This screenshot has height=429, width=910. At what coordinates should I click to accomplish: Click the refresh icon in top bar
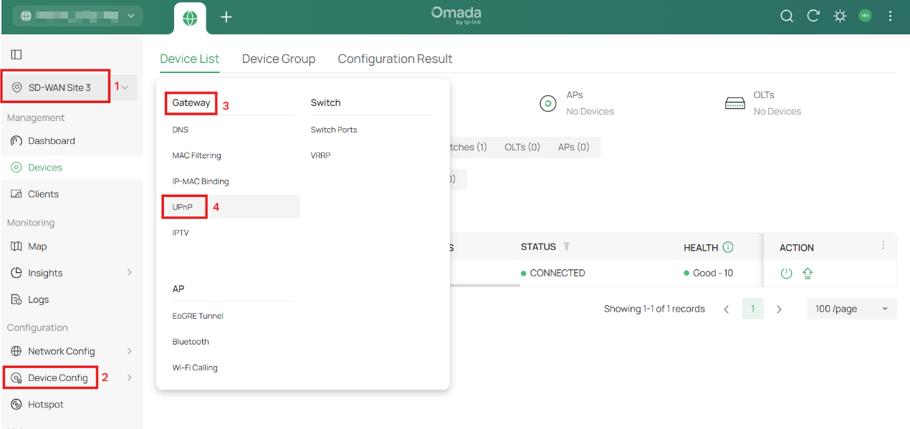pos(813,16)
